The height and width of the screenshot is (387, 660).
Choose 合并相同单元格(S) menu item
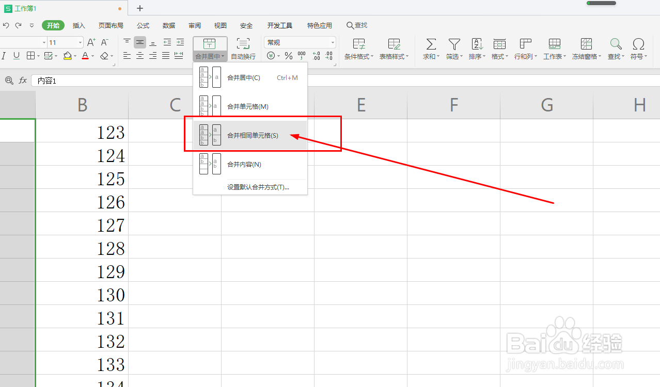(250, 135)
